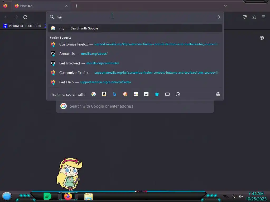Click the go arrow in the address bar
Viewport: 270px width, 202px height.
coord(218,17)
